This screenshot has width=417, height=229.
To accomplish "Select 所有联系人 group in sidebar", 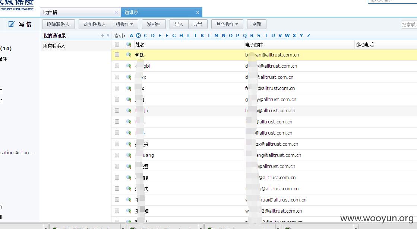I will point(54,46).
